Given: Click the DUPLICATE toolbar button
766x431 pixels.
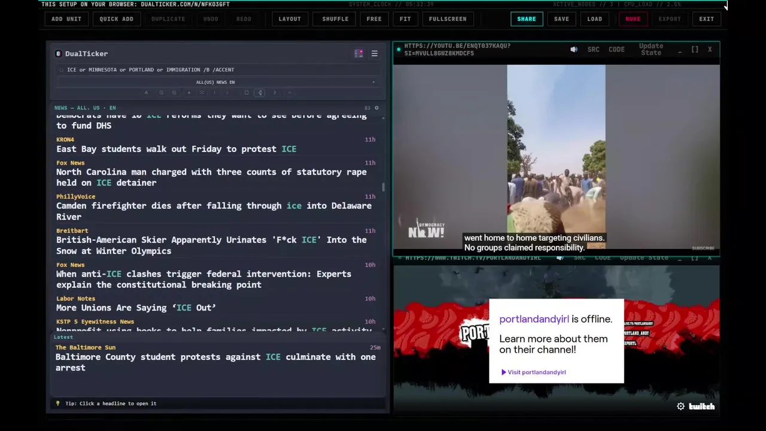Looking at the screenshot, I should [x=168, y=19].
